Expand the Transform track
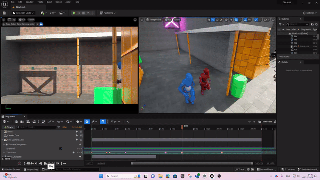 [x=4, y=152]
